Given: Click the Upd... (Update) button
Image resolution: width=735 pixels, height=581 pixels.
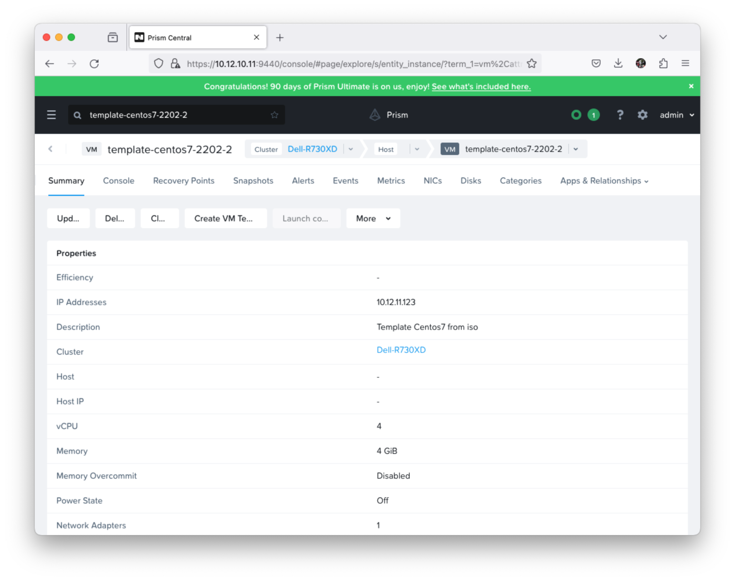Looking at the screenshot, I should point(68,218).
